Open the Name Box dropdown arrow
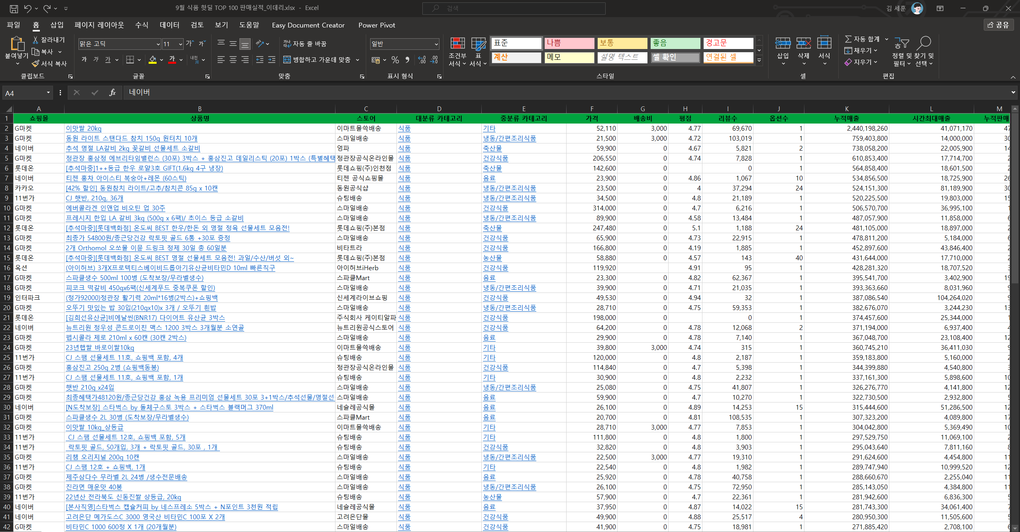The image size is (1020, 532). coord(48,93)
